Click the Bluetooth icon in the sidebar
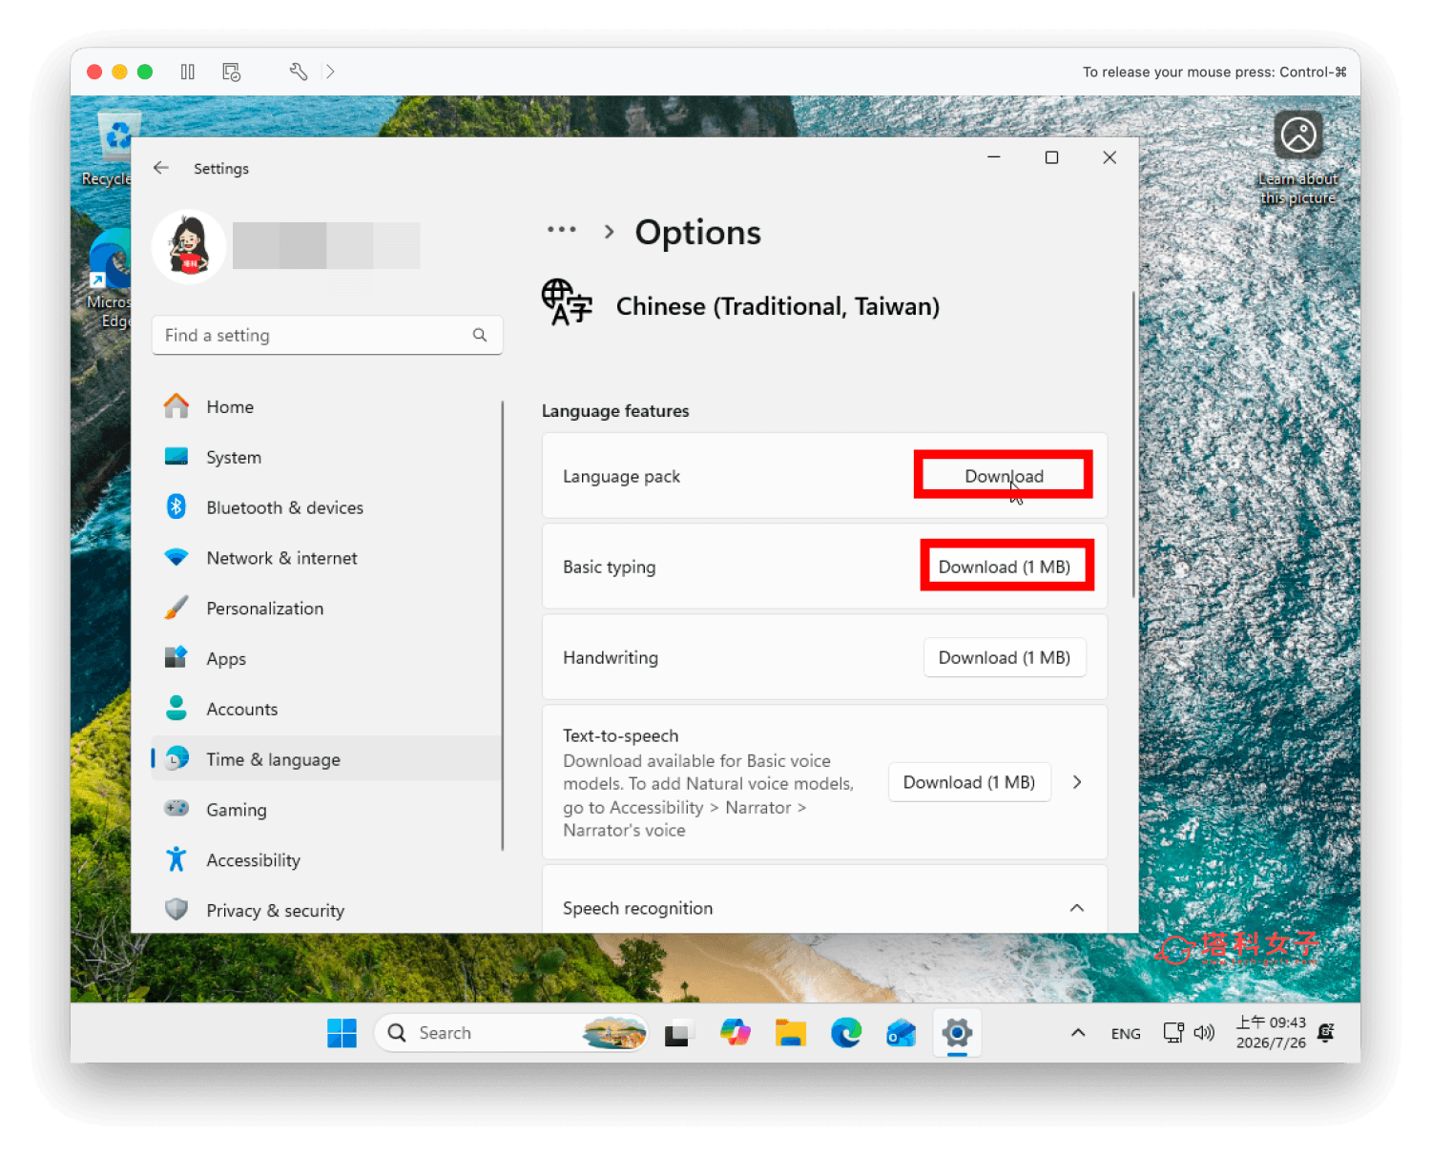This screenshot has height=1156, width=1431. point(176,506)
